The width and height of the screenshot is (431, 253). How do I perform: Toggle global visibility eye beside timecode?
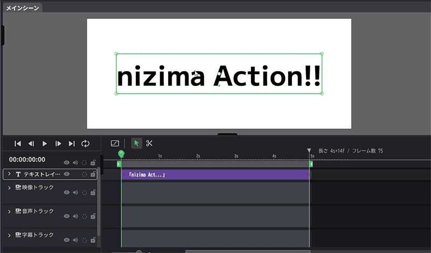pos(66,163)
